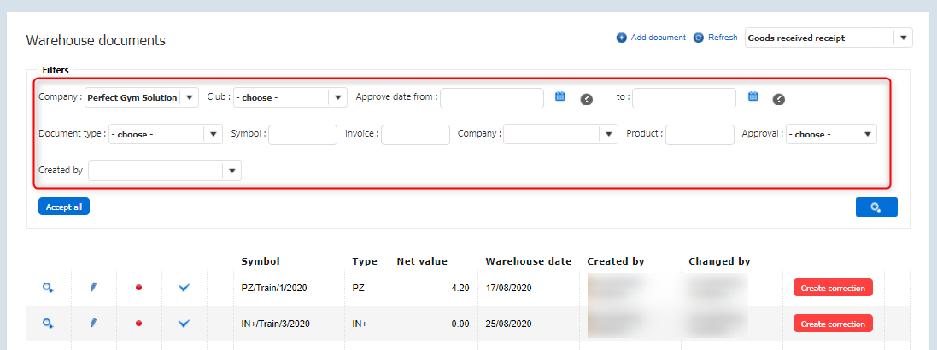The height and width of the screenshot is (350, 937).
Task: Create correction for PZ/Train/1/2020
Action: point(833,288)
